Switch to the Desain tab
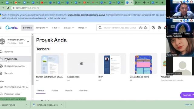Screen dimensions: 194x109 pos(69,91)
